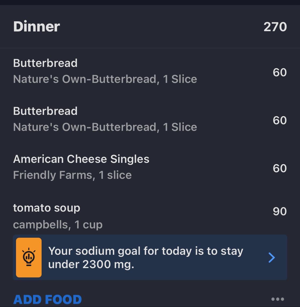The width and height of the screenshot is (300, 307).
Task: Tap the Dinner total 270 calories
Action: pos(275,27)
